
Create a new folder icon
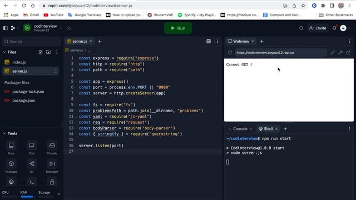pyautogui.click(x=48, y=52)
